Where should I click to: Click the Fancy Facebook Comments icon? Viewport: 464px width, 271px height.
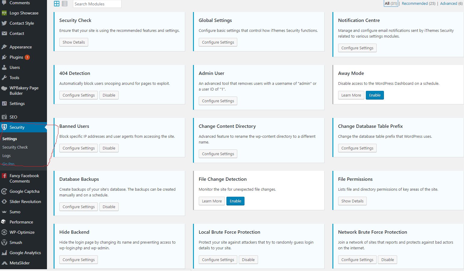pyautogui.click(x=4, y=176)
